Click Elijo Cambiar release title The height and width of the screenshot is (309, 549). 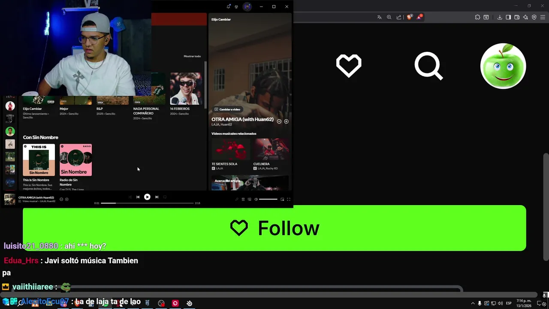pos(32,109)
